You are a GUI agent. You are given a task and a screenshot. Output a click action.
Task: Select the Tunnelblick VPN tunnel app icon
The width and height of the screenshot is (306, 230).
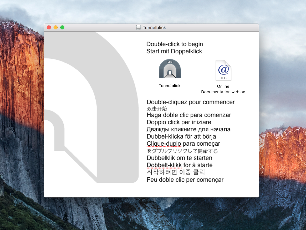[x=170, y=69]
